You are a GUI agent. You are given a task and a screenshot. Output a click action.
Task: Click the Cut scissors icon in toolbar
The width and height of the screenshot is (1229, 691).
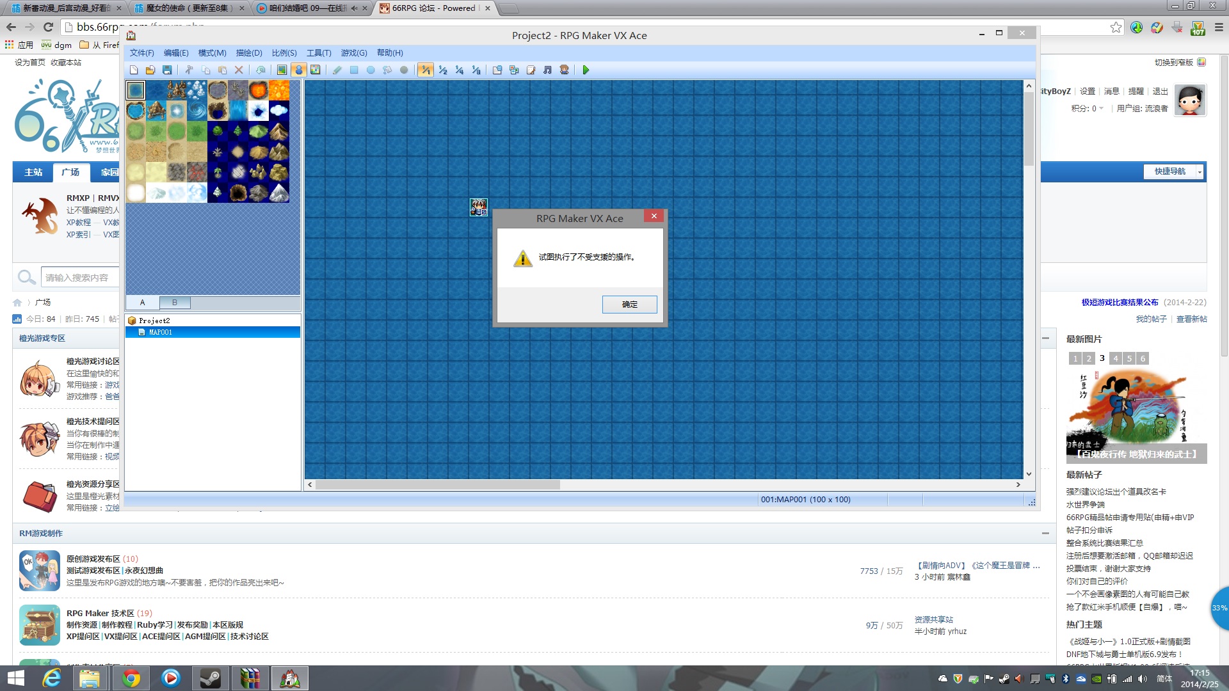(189, 70)
